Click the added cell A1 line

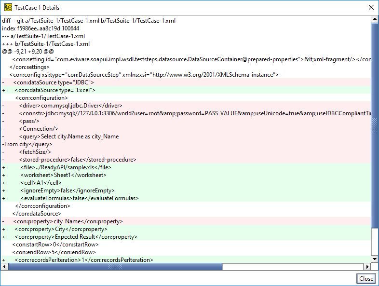click(186, 183)
